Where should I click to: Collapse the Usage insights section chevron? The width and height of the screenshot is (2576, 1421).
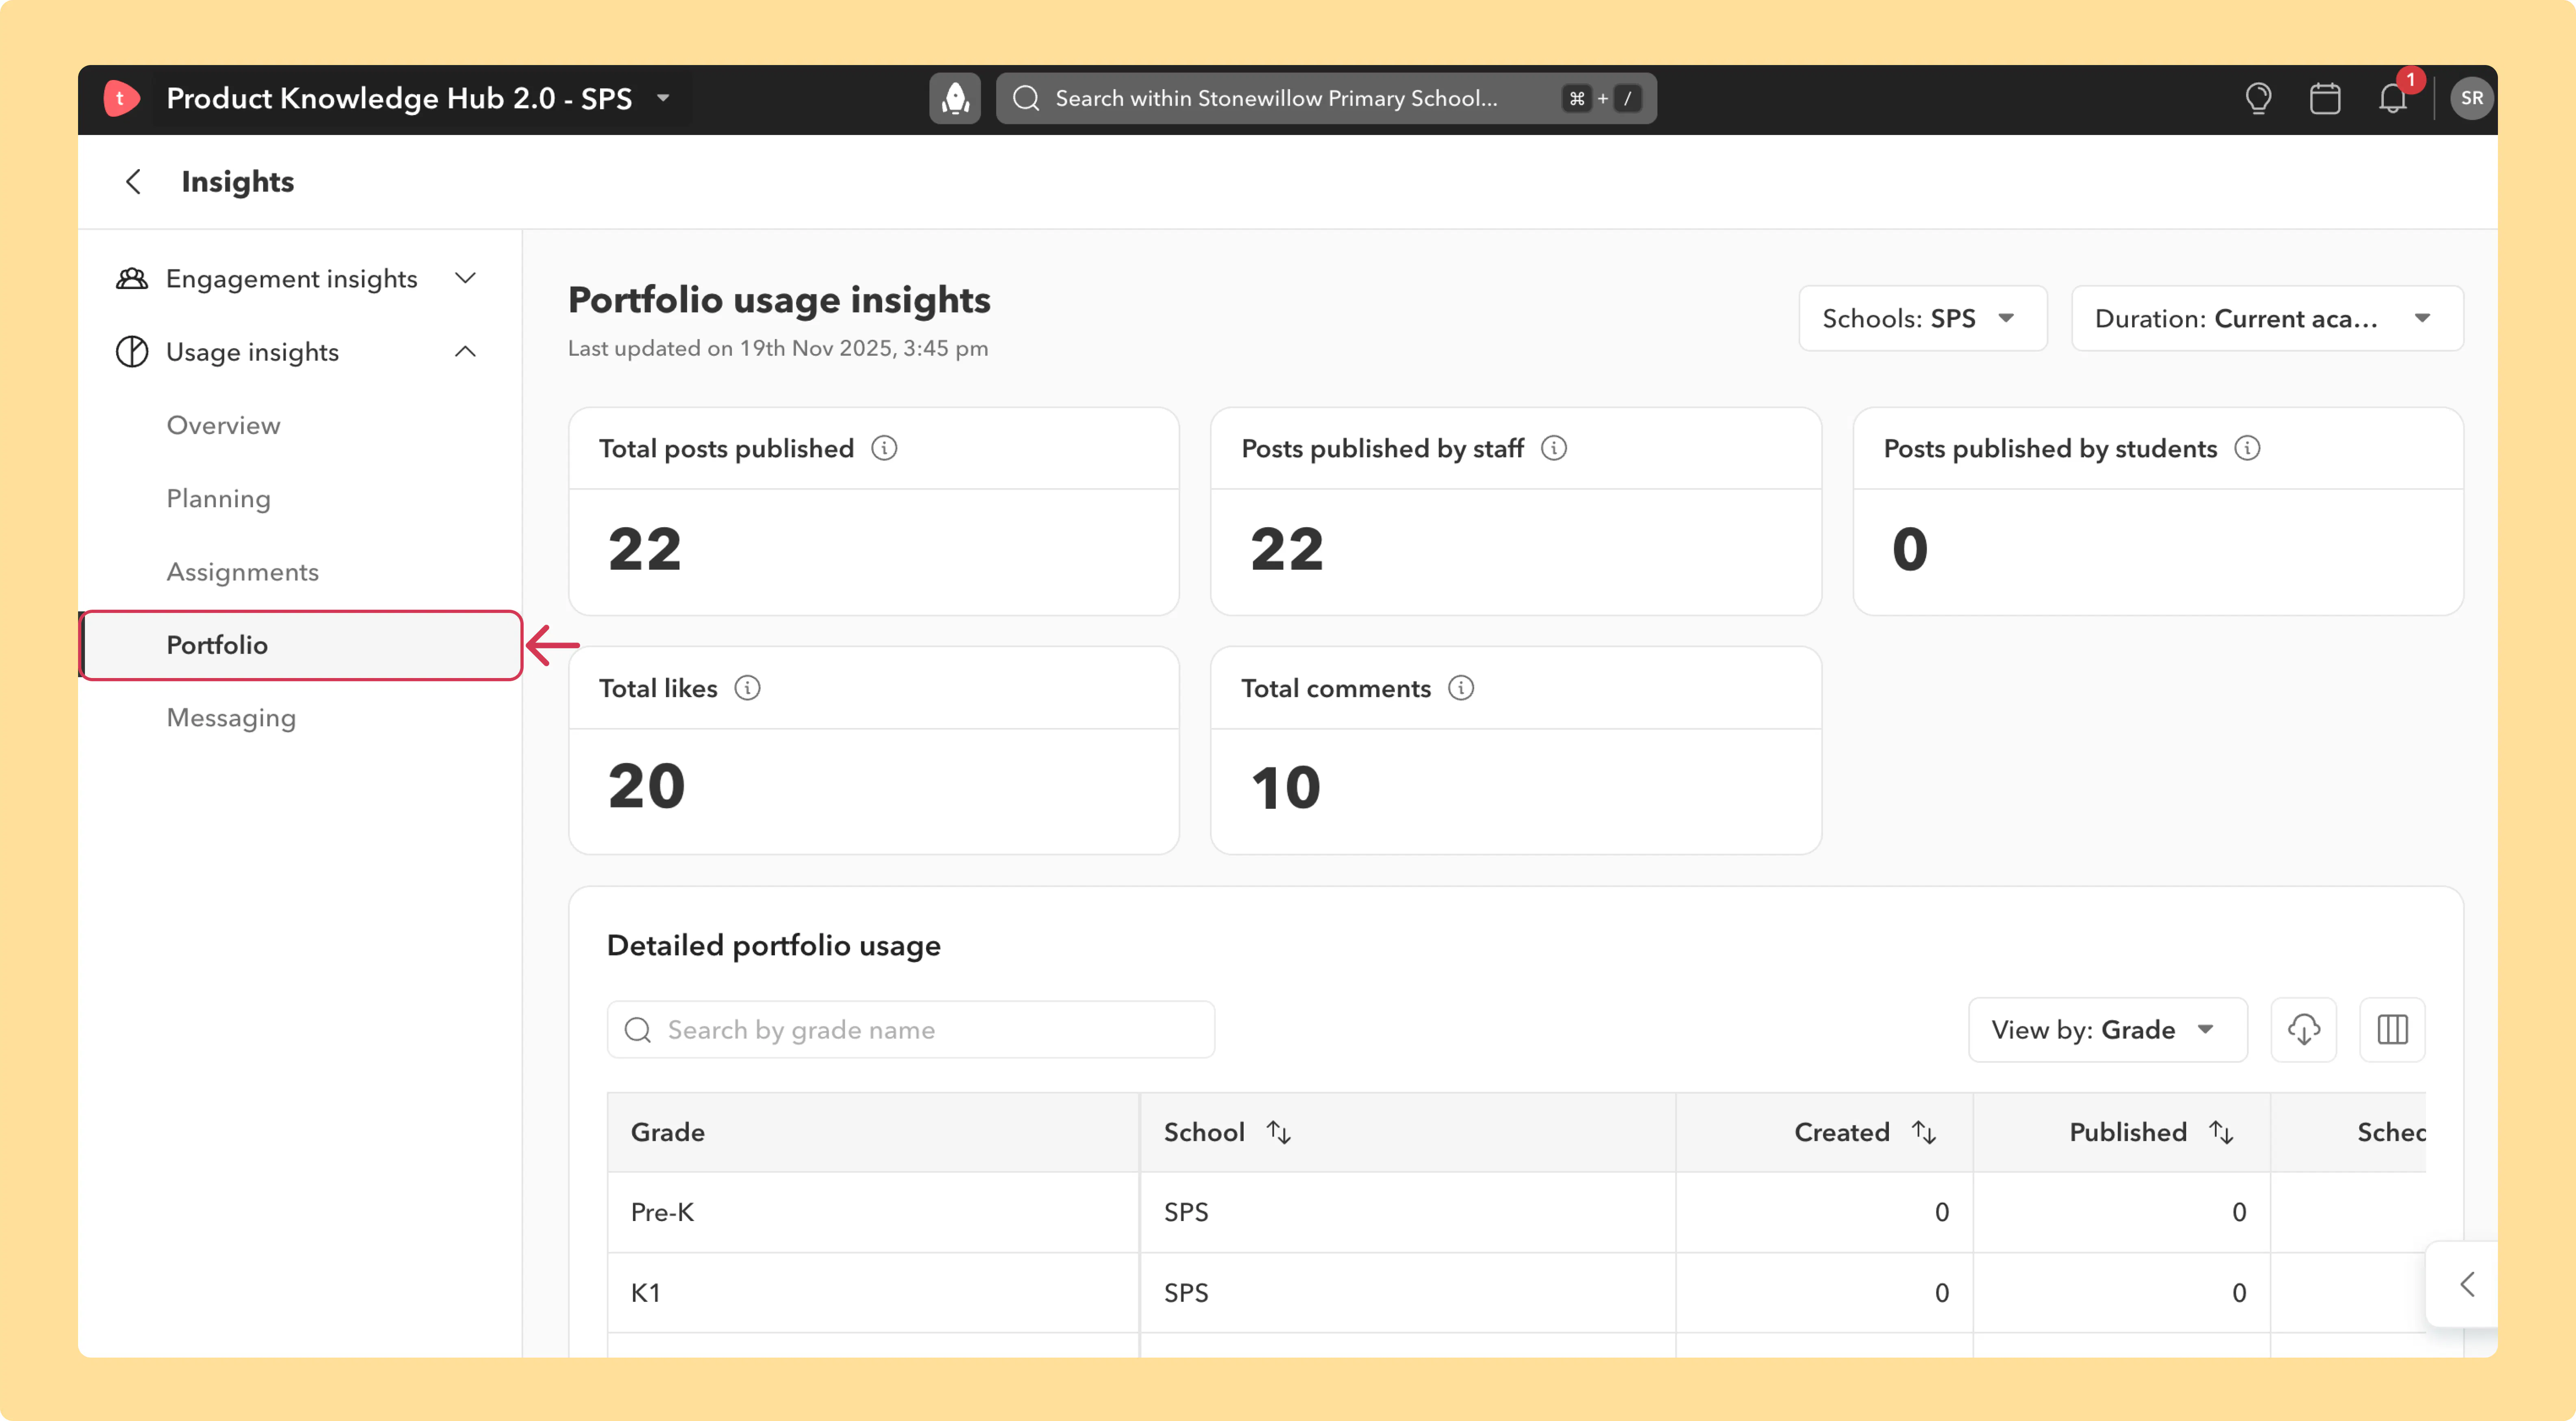pos(465,352)
